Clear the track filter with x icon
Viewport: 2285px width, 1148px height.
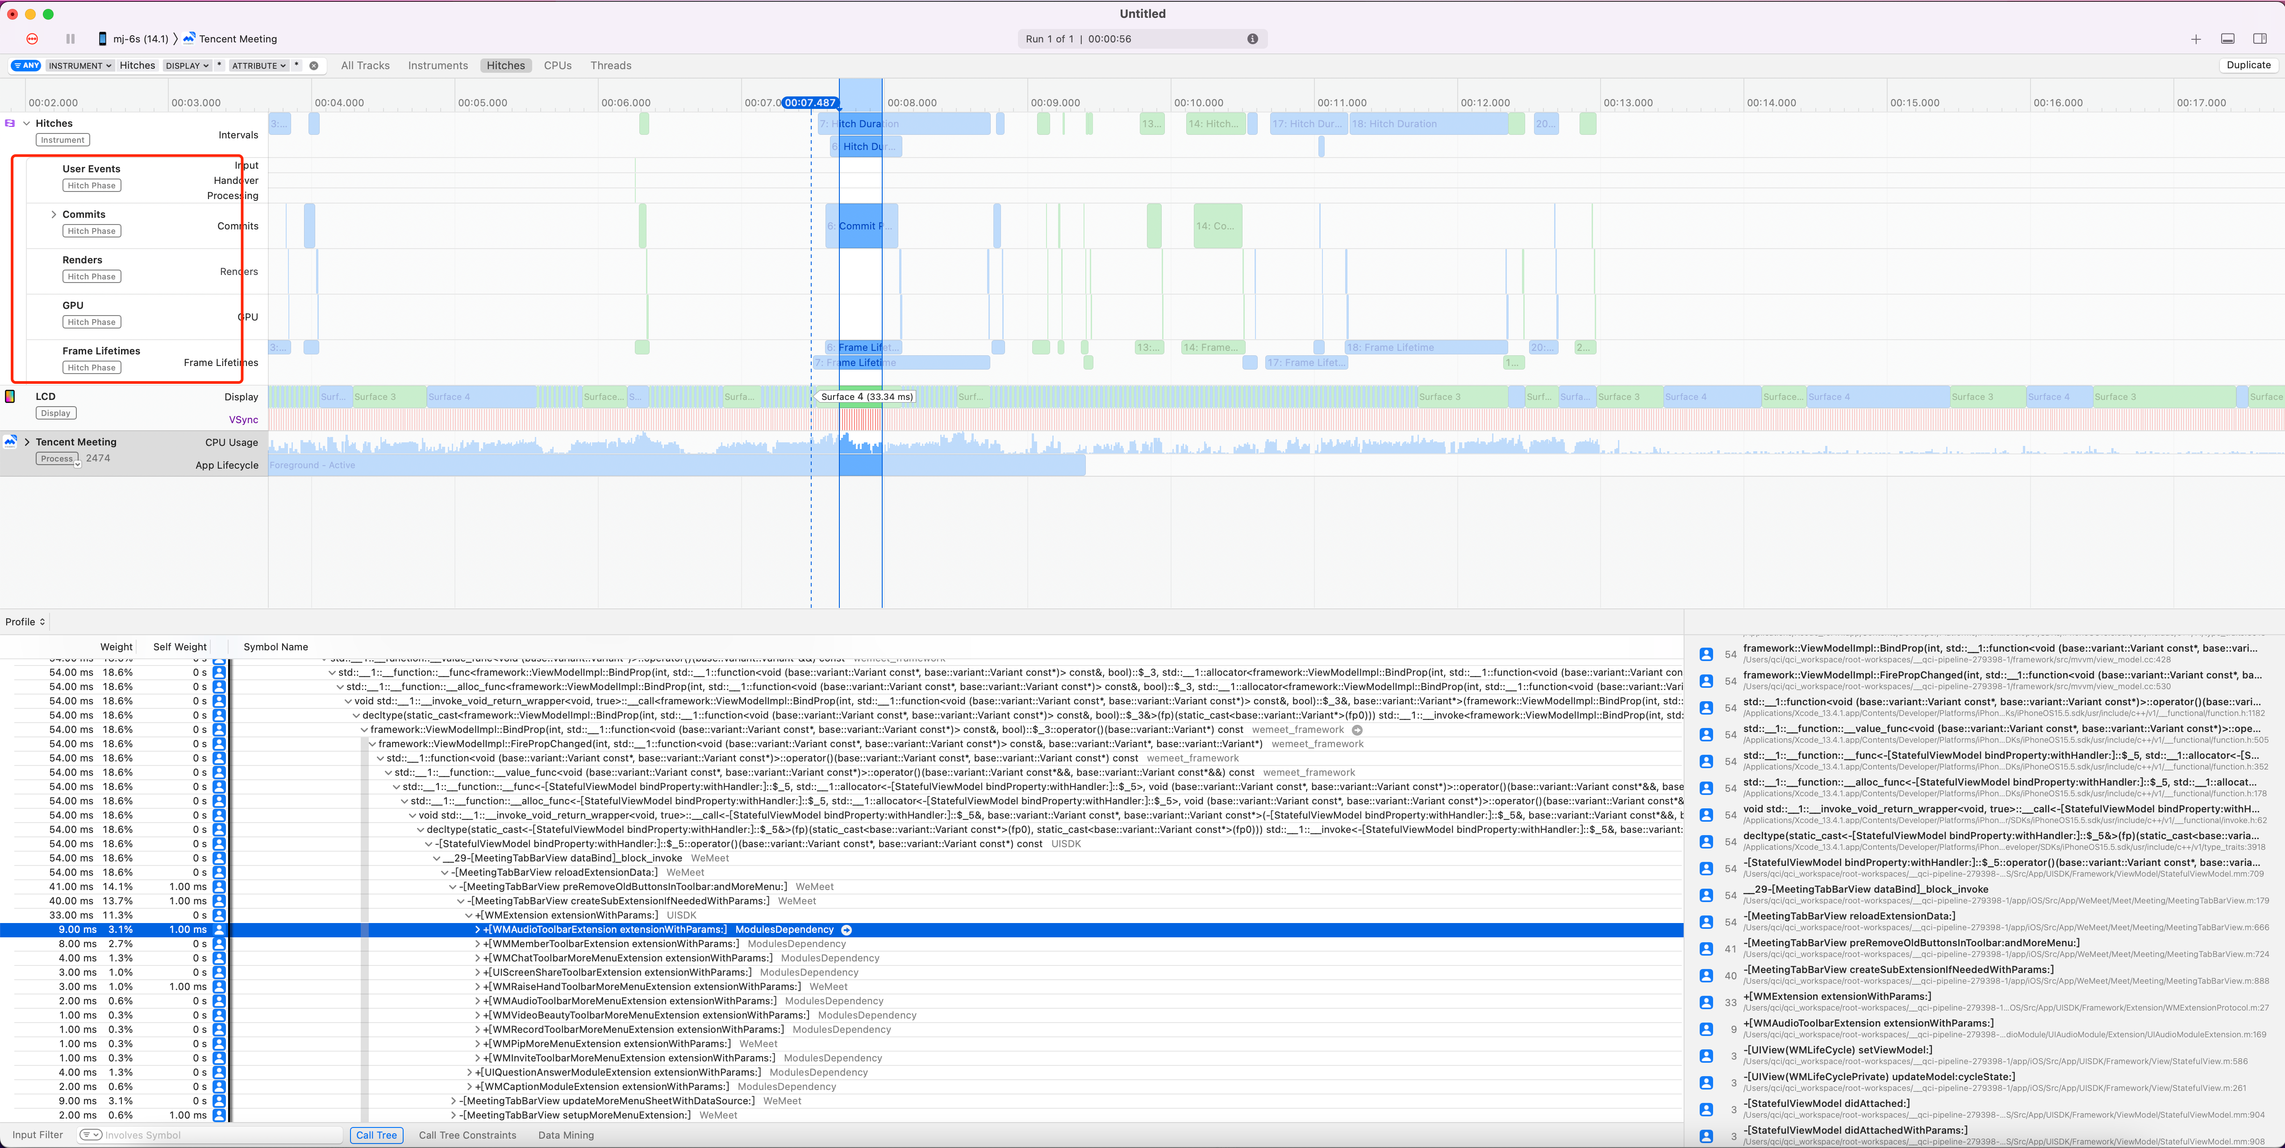pos(314,66)
